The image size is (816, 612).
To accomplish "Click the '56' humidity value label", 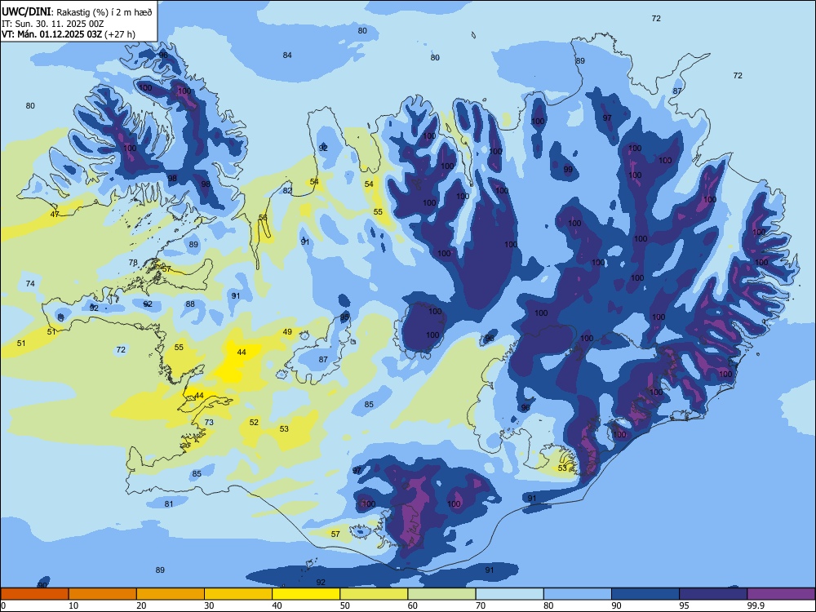I will (263, 218).
